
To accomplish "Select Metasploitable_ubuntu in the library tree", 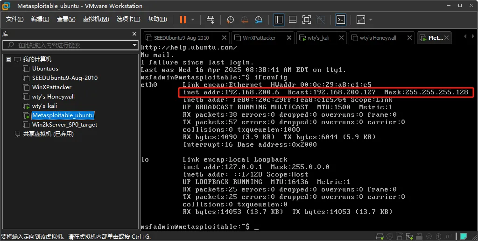I will [x=63, y=115].
